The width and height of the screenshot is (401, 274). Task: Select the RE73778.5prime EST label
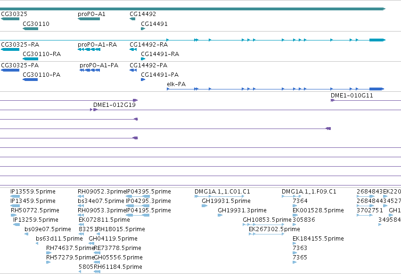pos(117,248)
